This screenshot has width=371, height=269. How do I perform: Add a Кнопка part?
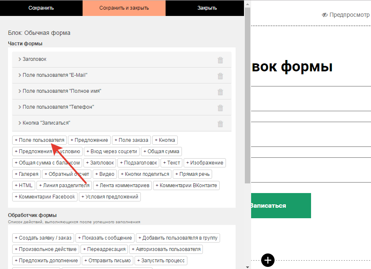click(165, 140)
